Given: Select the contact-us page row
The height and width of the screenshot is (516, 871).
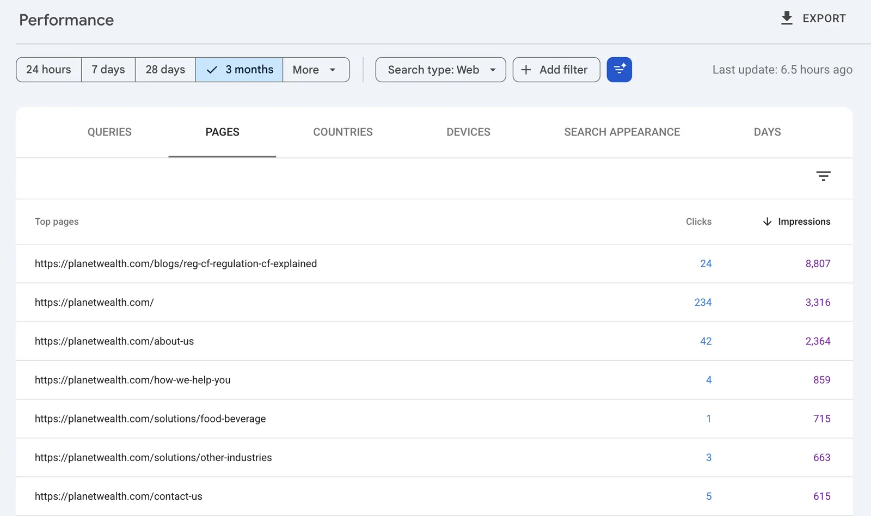Looking at the screenshot, I should pyautogui.click(x=434, y=496).
